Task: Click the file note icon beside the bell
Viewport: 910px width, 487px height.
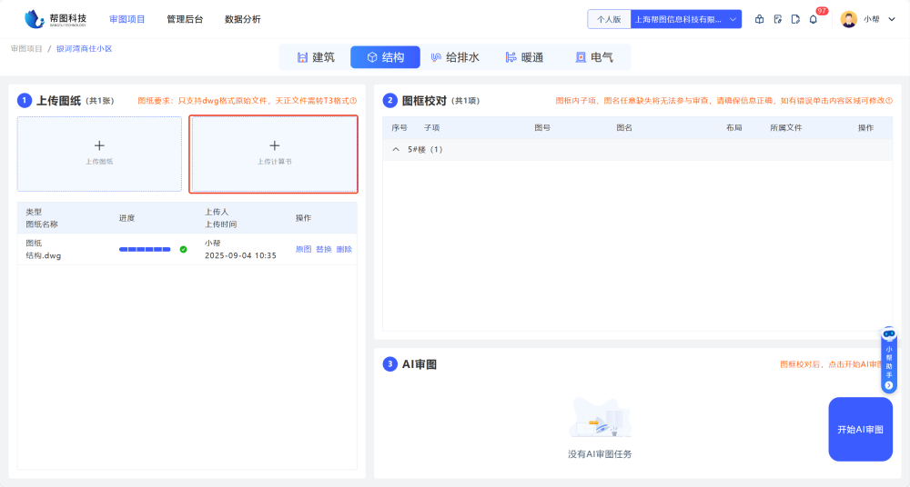Action: pos(794,19)
